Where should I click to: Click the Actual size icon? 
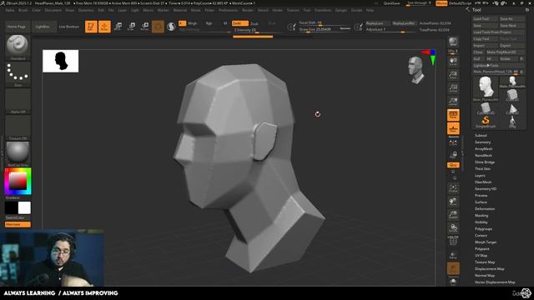pos(453,88)
